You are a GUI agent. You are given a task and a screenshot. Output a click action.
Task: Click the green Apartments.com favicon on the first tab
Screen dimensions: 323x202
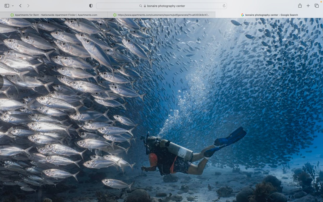point(12,15)
